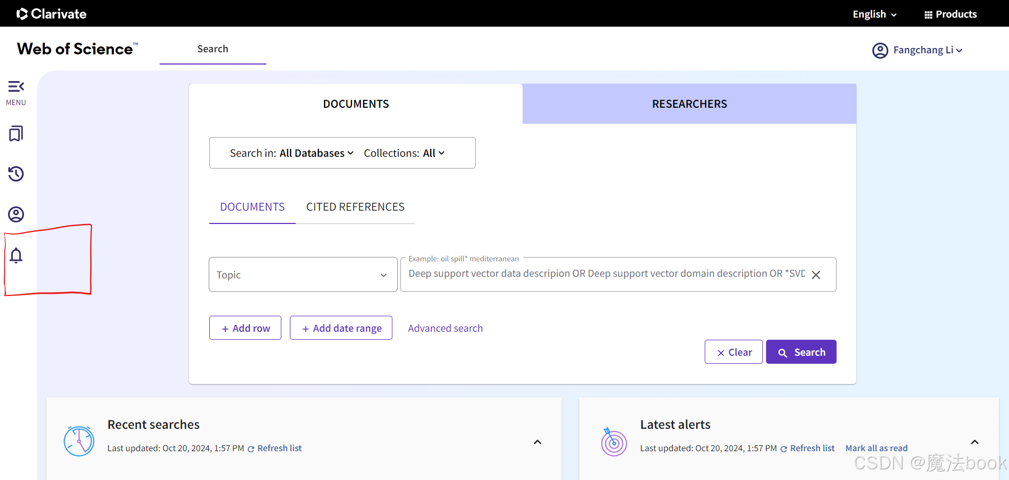
Task: Collapse the Latest alerts panel
Action: point(975,442)
